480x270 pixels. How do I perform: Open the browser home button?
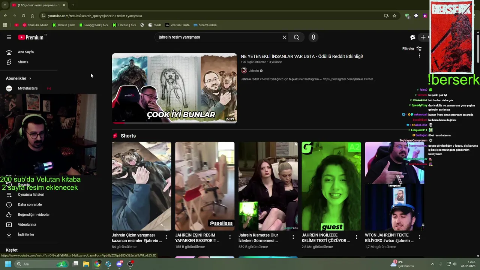32,16
